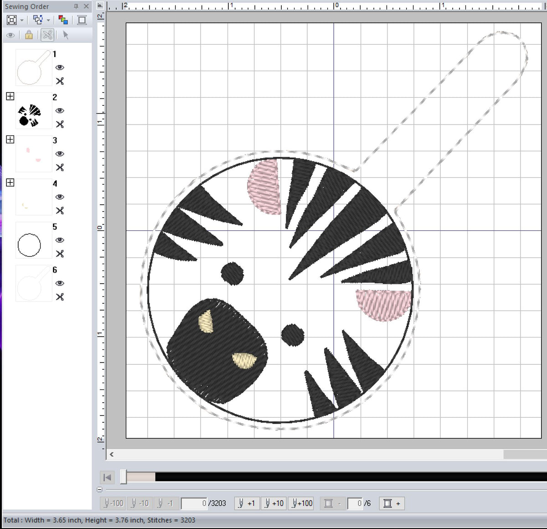This screenshot has width=547, height=529.
Task: Expand sewing order item 3 using its plus box
Action: (10, 140)
